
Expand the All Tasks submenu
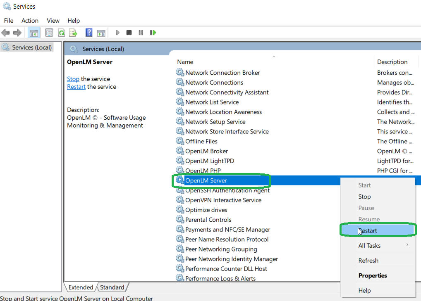point(369,246)
